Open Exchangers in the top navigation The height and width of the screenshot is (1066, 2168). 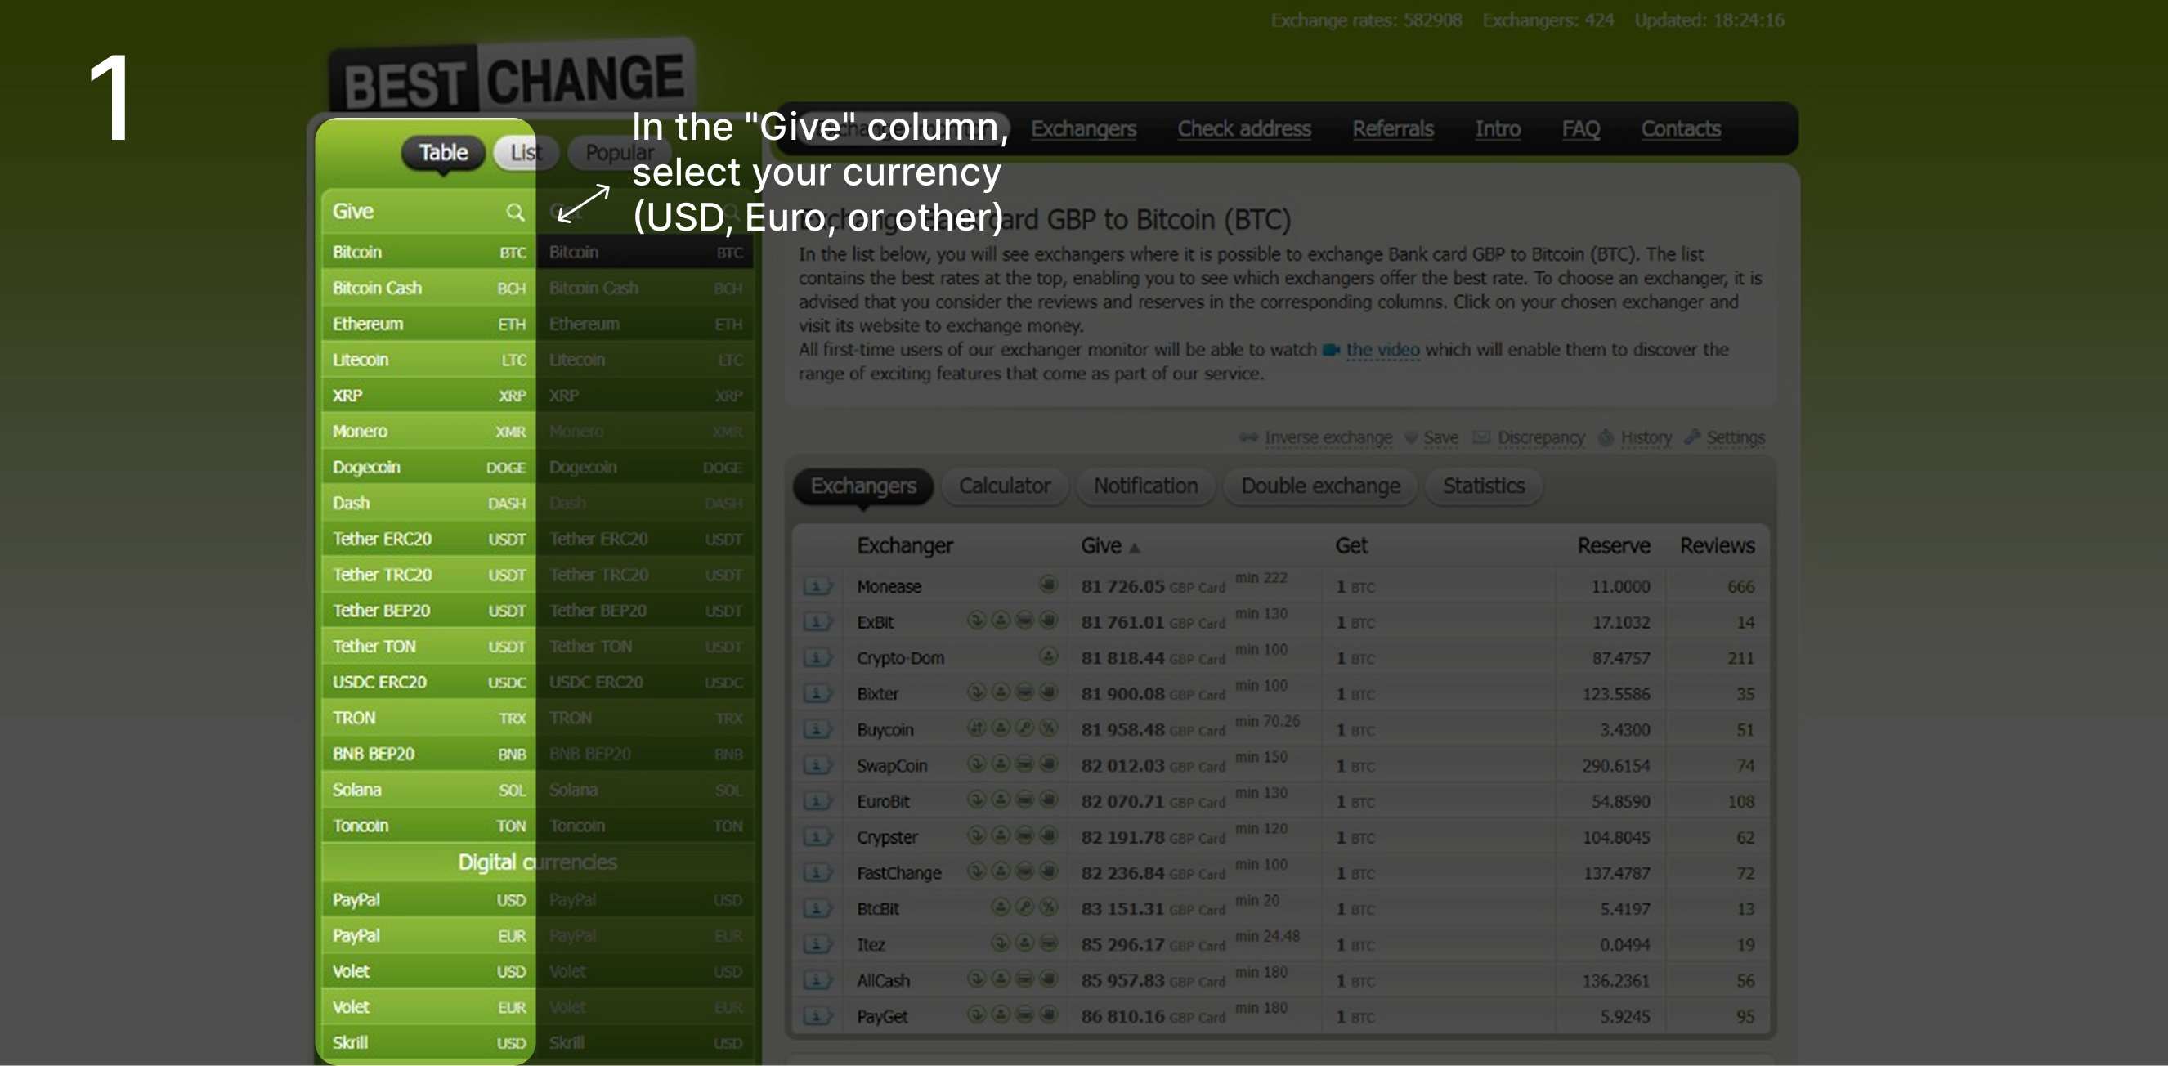coord(1083,128)
